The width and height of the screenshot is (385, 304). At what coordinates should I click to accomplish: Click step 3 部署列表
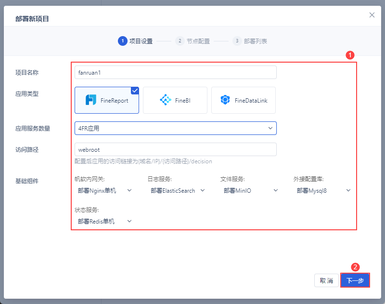tap(250, 41)
